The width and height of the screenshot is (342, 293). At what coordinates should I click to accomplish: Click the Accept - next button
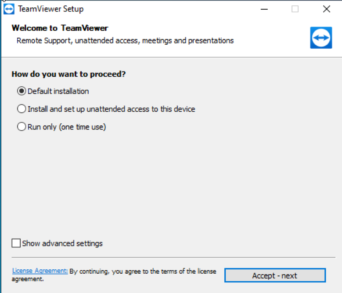[275, 275]
